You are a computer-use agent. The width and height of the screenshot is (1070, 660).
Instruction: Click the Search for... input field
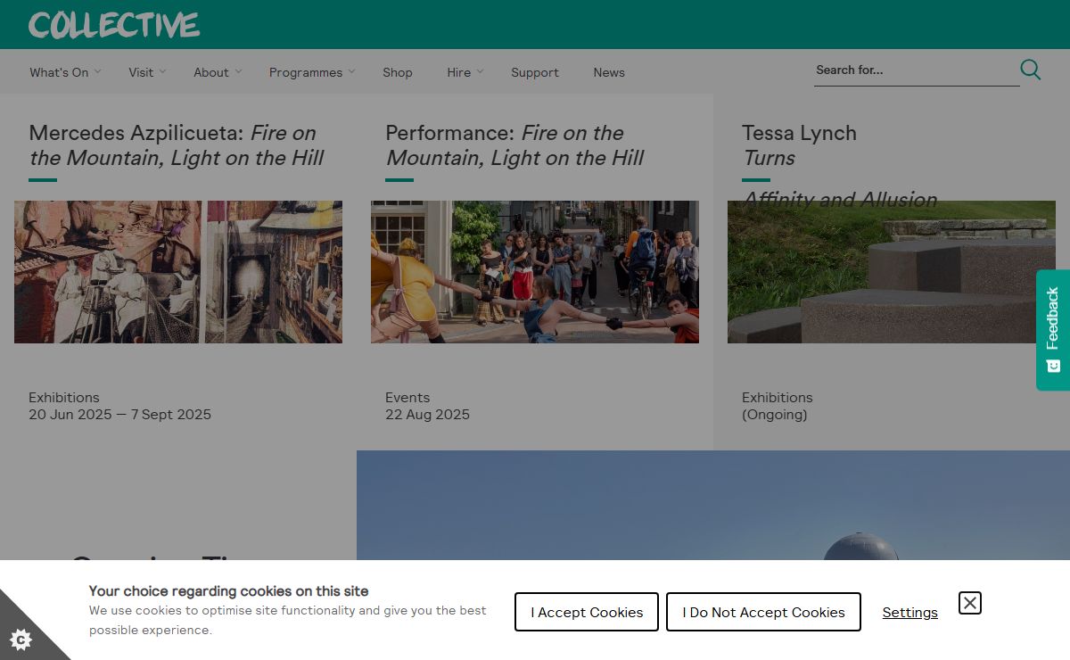coord(917,70)
